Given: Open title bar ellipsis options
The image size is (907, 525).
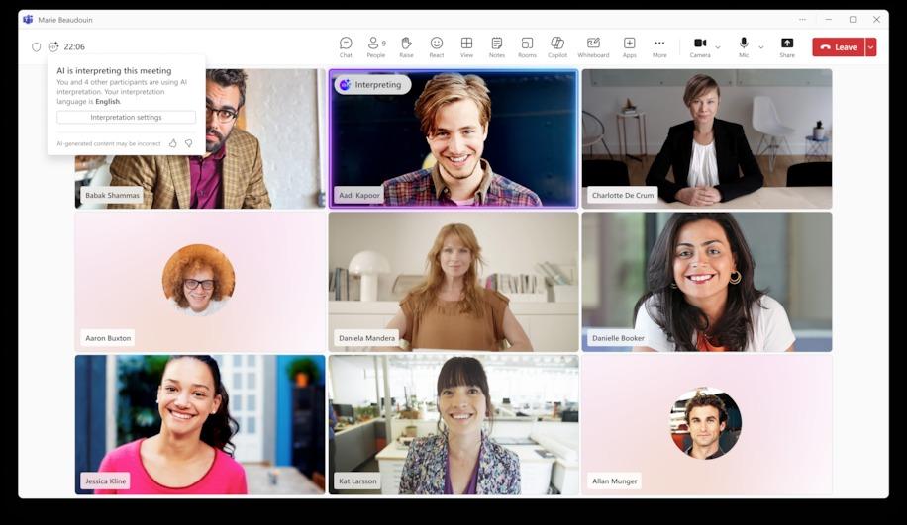Looking at the screenshot, I should click(x=802, y=19).
